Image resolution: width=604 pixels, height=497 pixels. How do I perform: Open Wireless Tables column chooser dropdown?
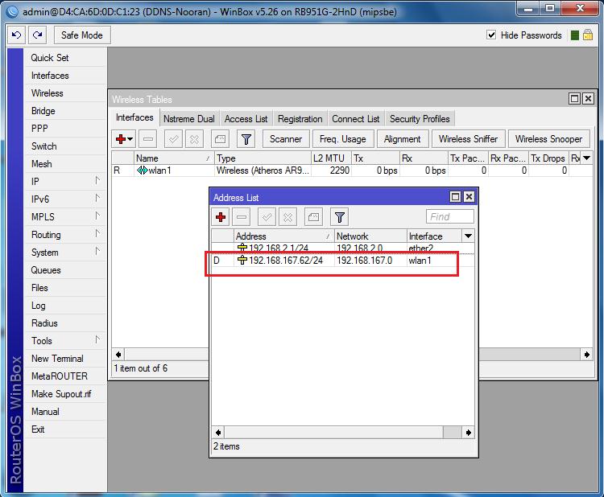586,158
